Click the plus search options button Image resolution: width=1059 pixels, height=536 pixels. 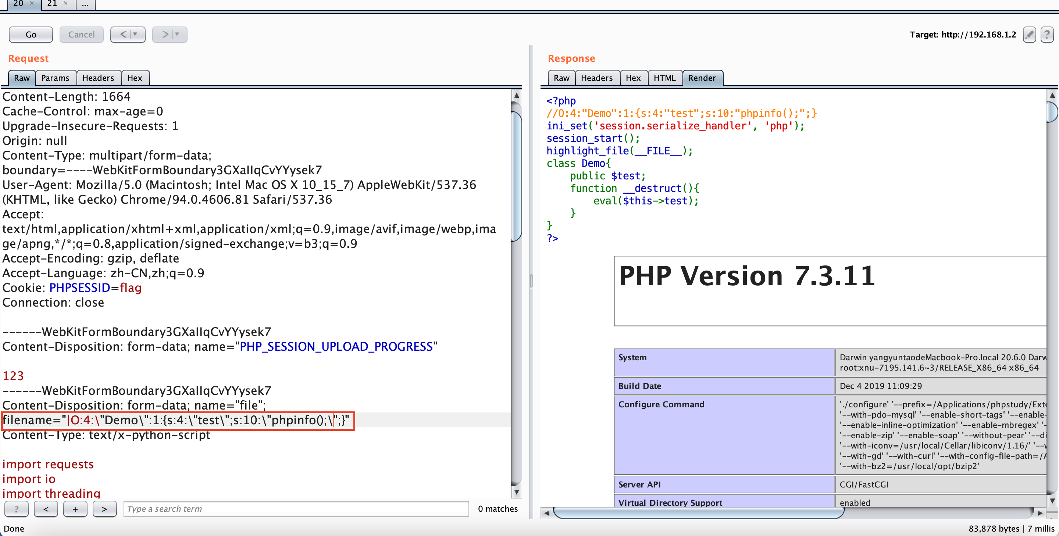click(x=75, y=509)
